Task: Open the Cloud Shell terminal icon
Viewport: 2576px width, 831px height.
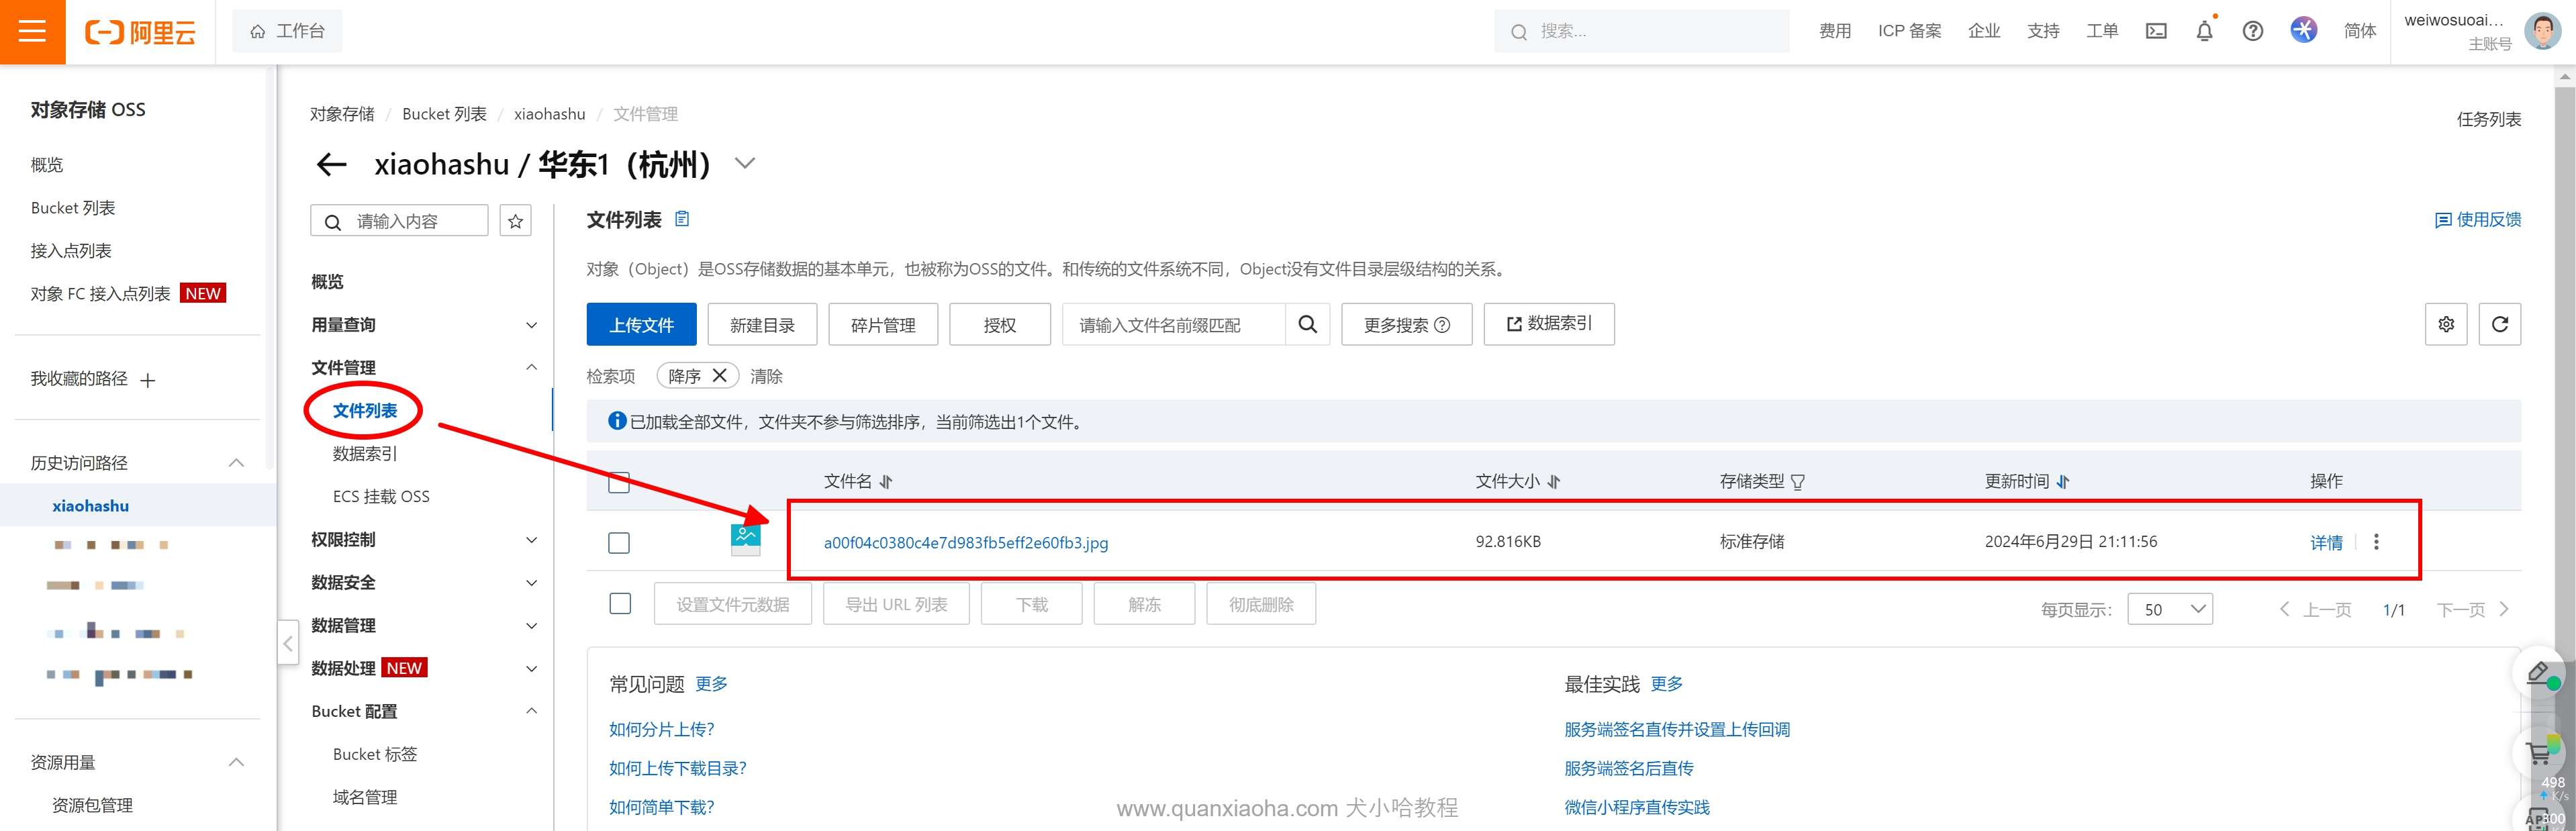Action: [x=2156, y=31]
